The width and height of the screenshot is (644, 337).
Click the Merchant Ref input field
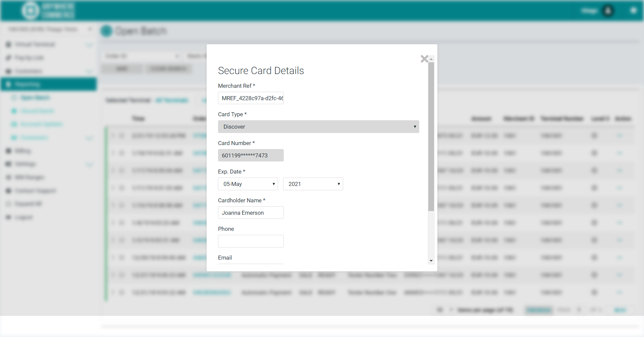251,98
